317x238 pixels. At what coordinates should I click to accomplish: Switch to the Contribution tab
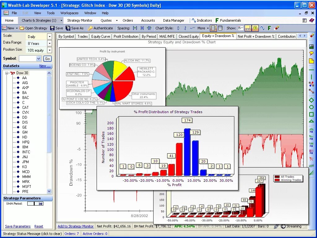coord(286,36)
